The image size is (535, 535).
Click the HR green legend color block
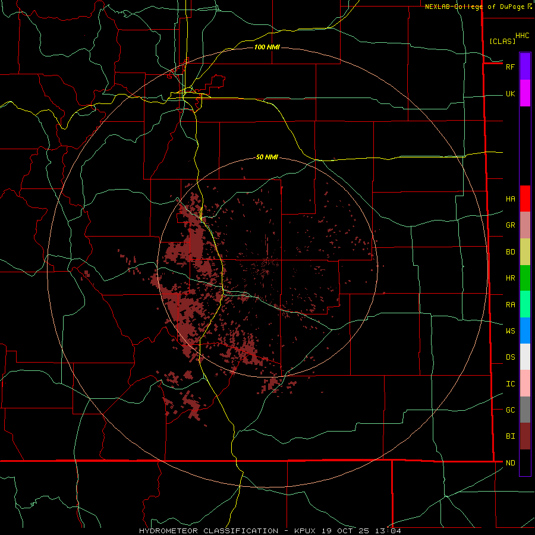click(525, 278)
